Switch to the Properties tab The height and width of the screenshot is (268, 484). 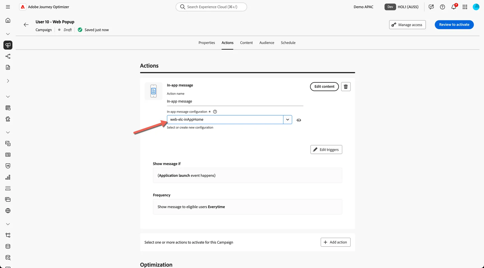207,43
